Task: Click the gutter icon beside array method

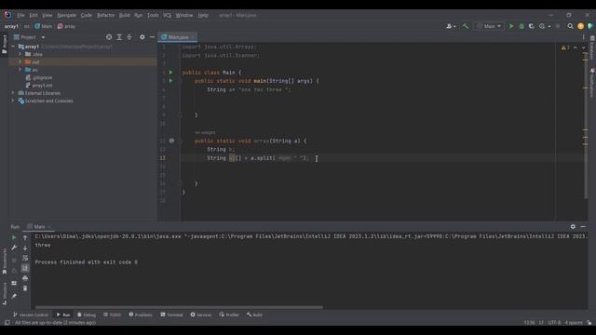Action: click(x=171, y=141)
